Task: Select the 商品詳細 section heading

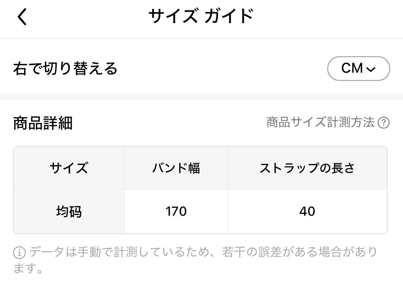Action: (x=43, y=123)
